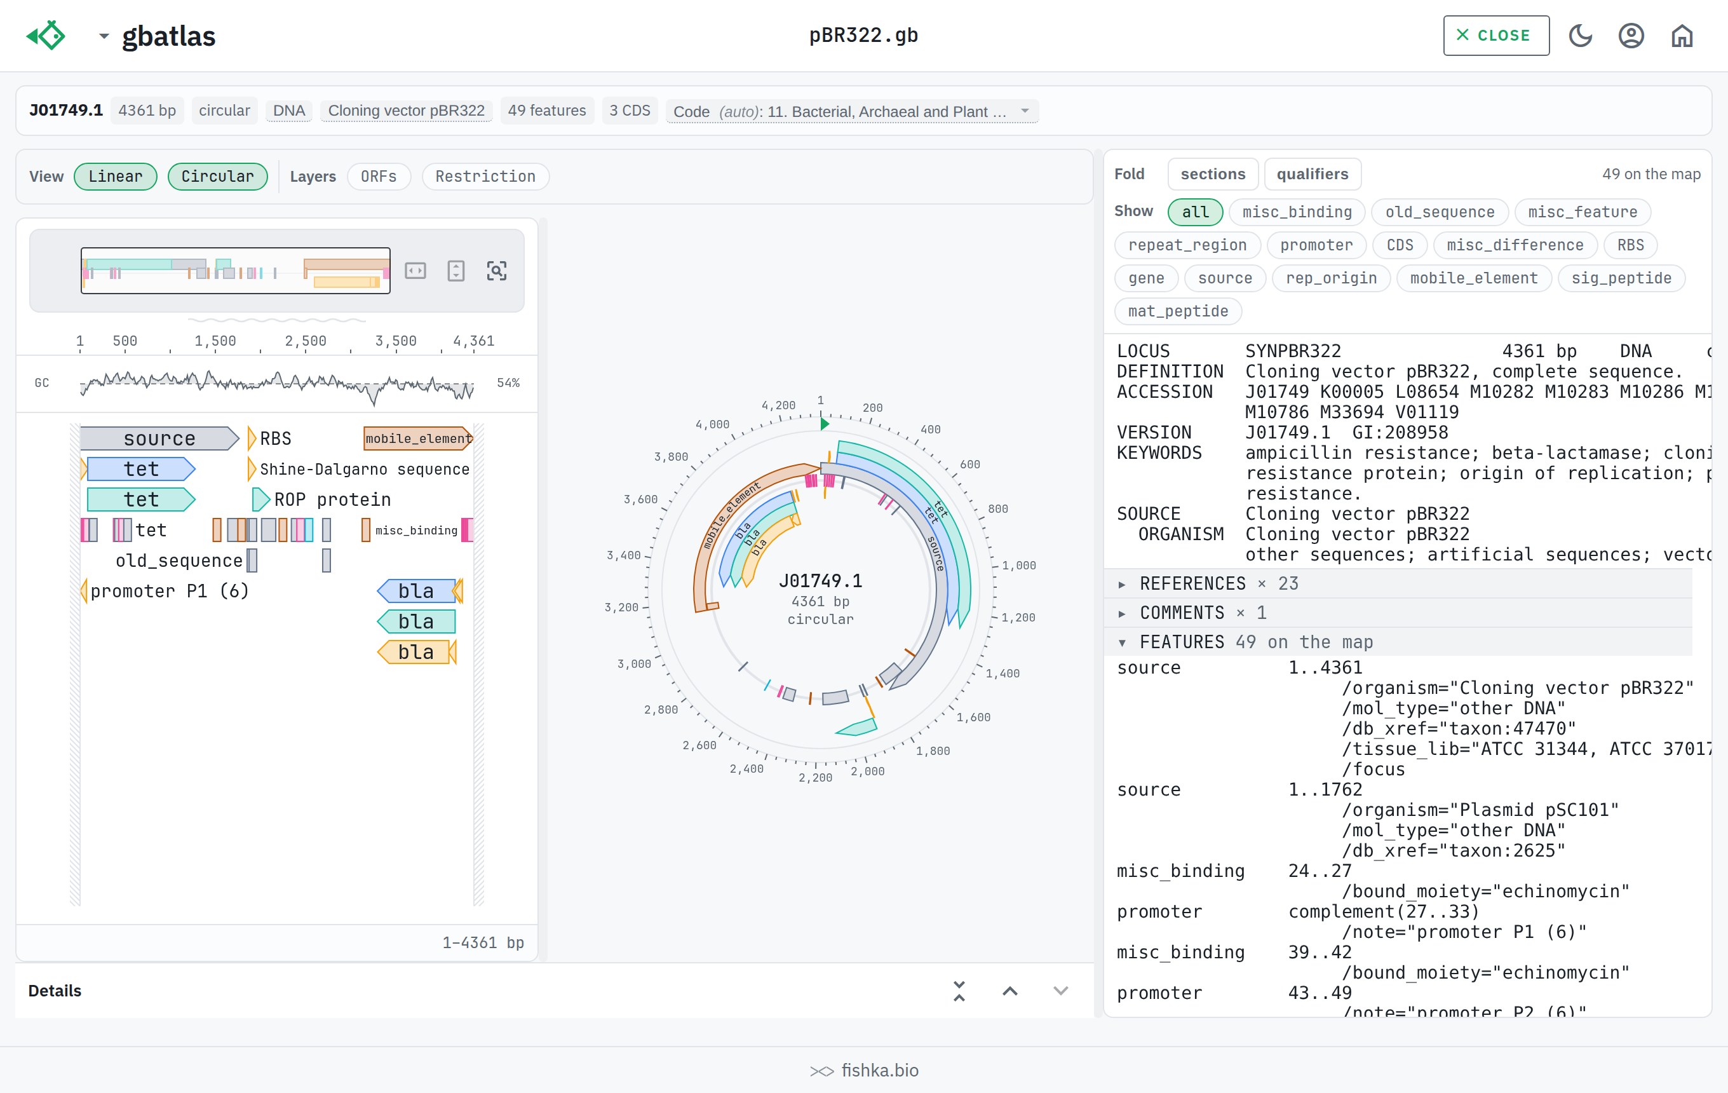Click the fit-width horizontal arrows icon
Image resolution: width=1728 pixels, height=1093 pixels.
(x=415, y=271)
